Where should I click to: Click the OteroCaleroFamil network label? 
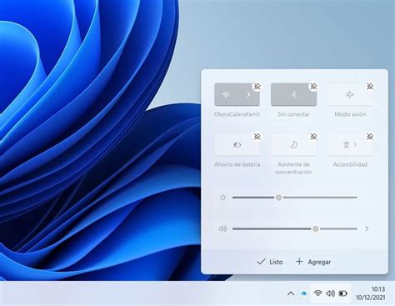(x=237, y=114)
